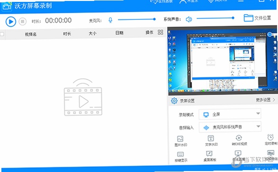Mute the microphone icon

(110, 20)
